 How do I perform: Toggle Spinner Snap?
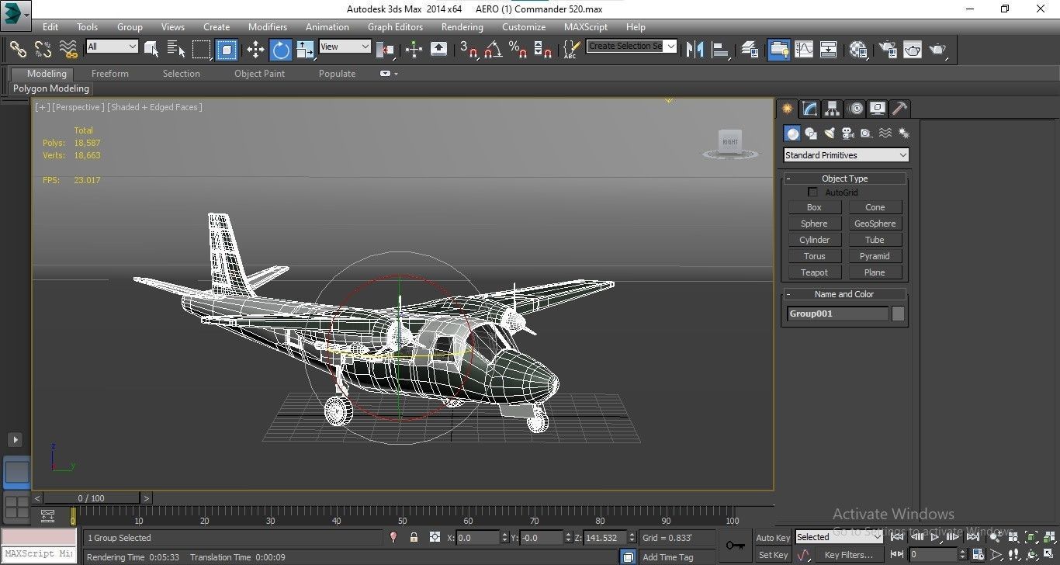point(543,49)
